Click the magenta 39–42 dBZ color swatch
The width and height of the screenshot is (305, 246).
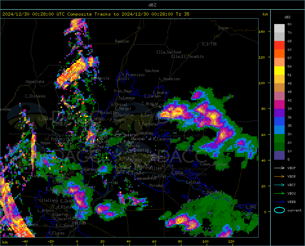pos(279,105)
